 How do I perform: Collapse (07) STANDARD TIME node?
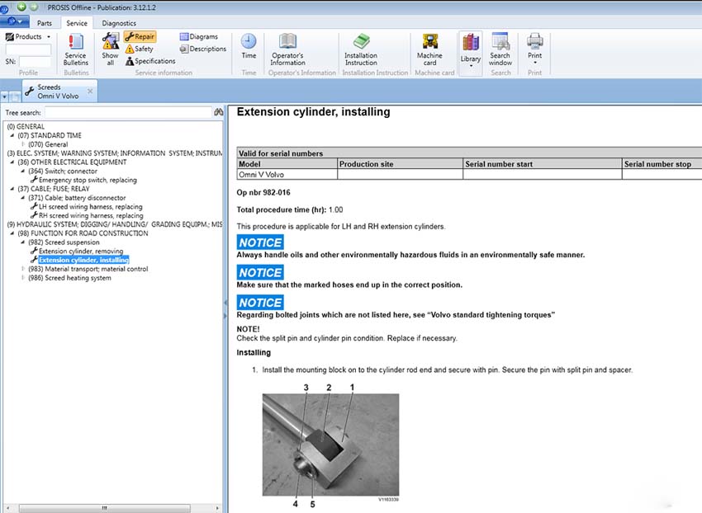click(x=12, y=135)
